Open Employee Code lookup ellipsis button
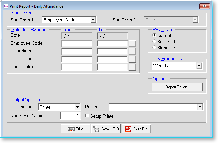 coord(132,44)
